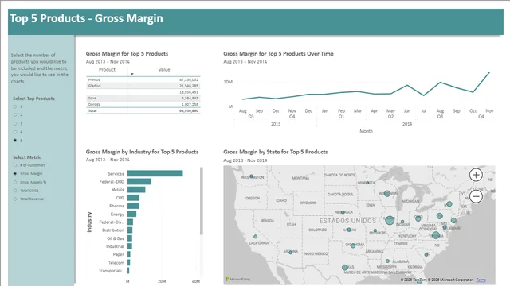The image size is (510, 286).
Task: Click the Nov 2014 peak on line chart
Action: coord(489,72)
